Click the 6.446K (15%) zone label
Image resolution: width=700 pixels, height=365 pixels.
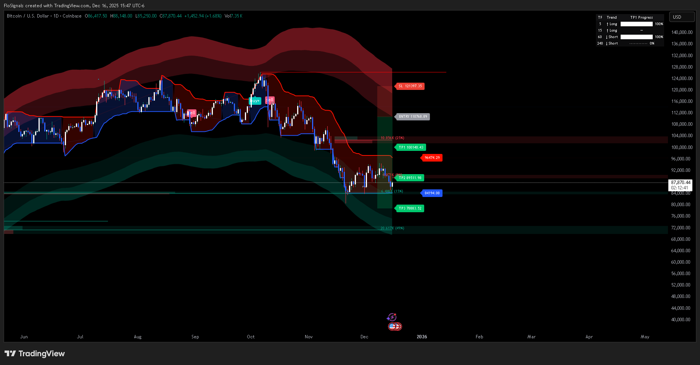click(392, 191)
